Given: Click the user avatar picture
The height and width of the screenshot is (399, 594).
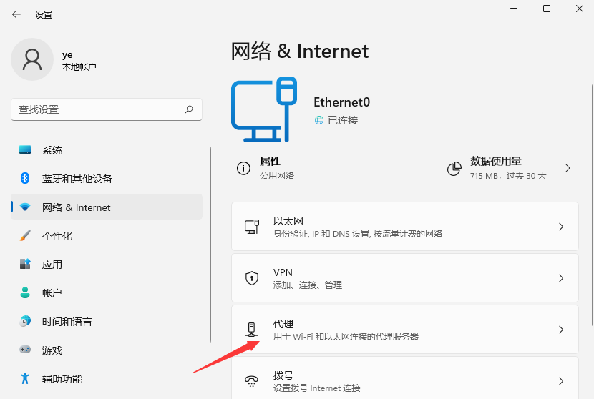Looking at the screenshot, I should (x=32, y=59).
